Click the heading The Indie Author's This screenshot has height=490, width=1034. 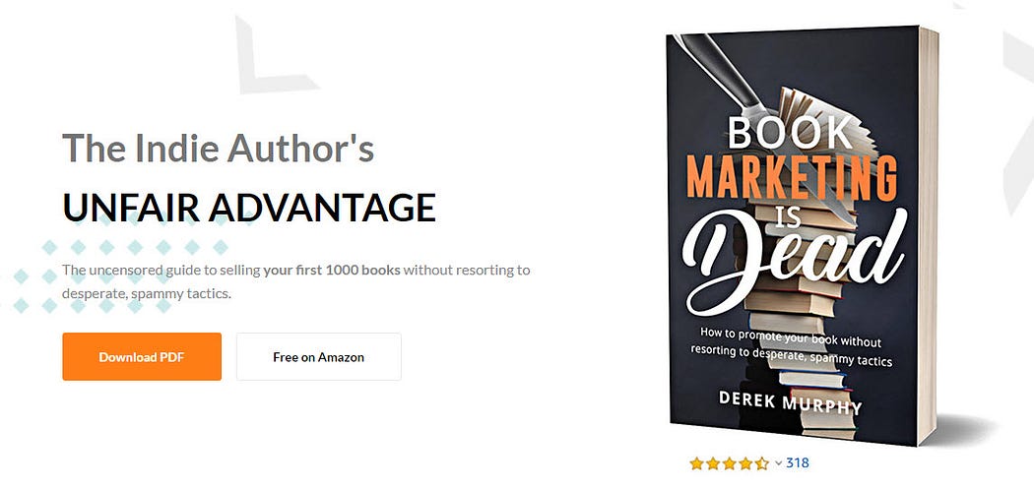[219, 149]
